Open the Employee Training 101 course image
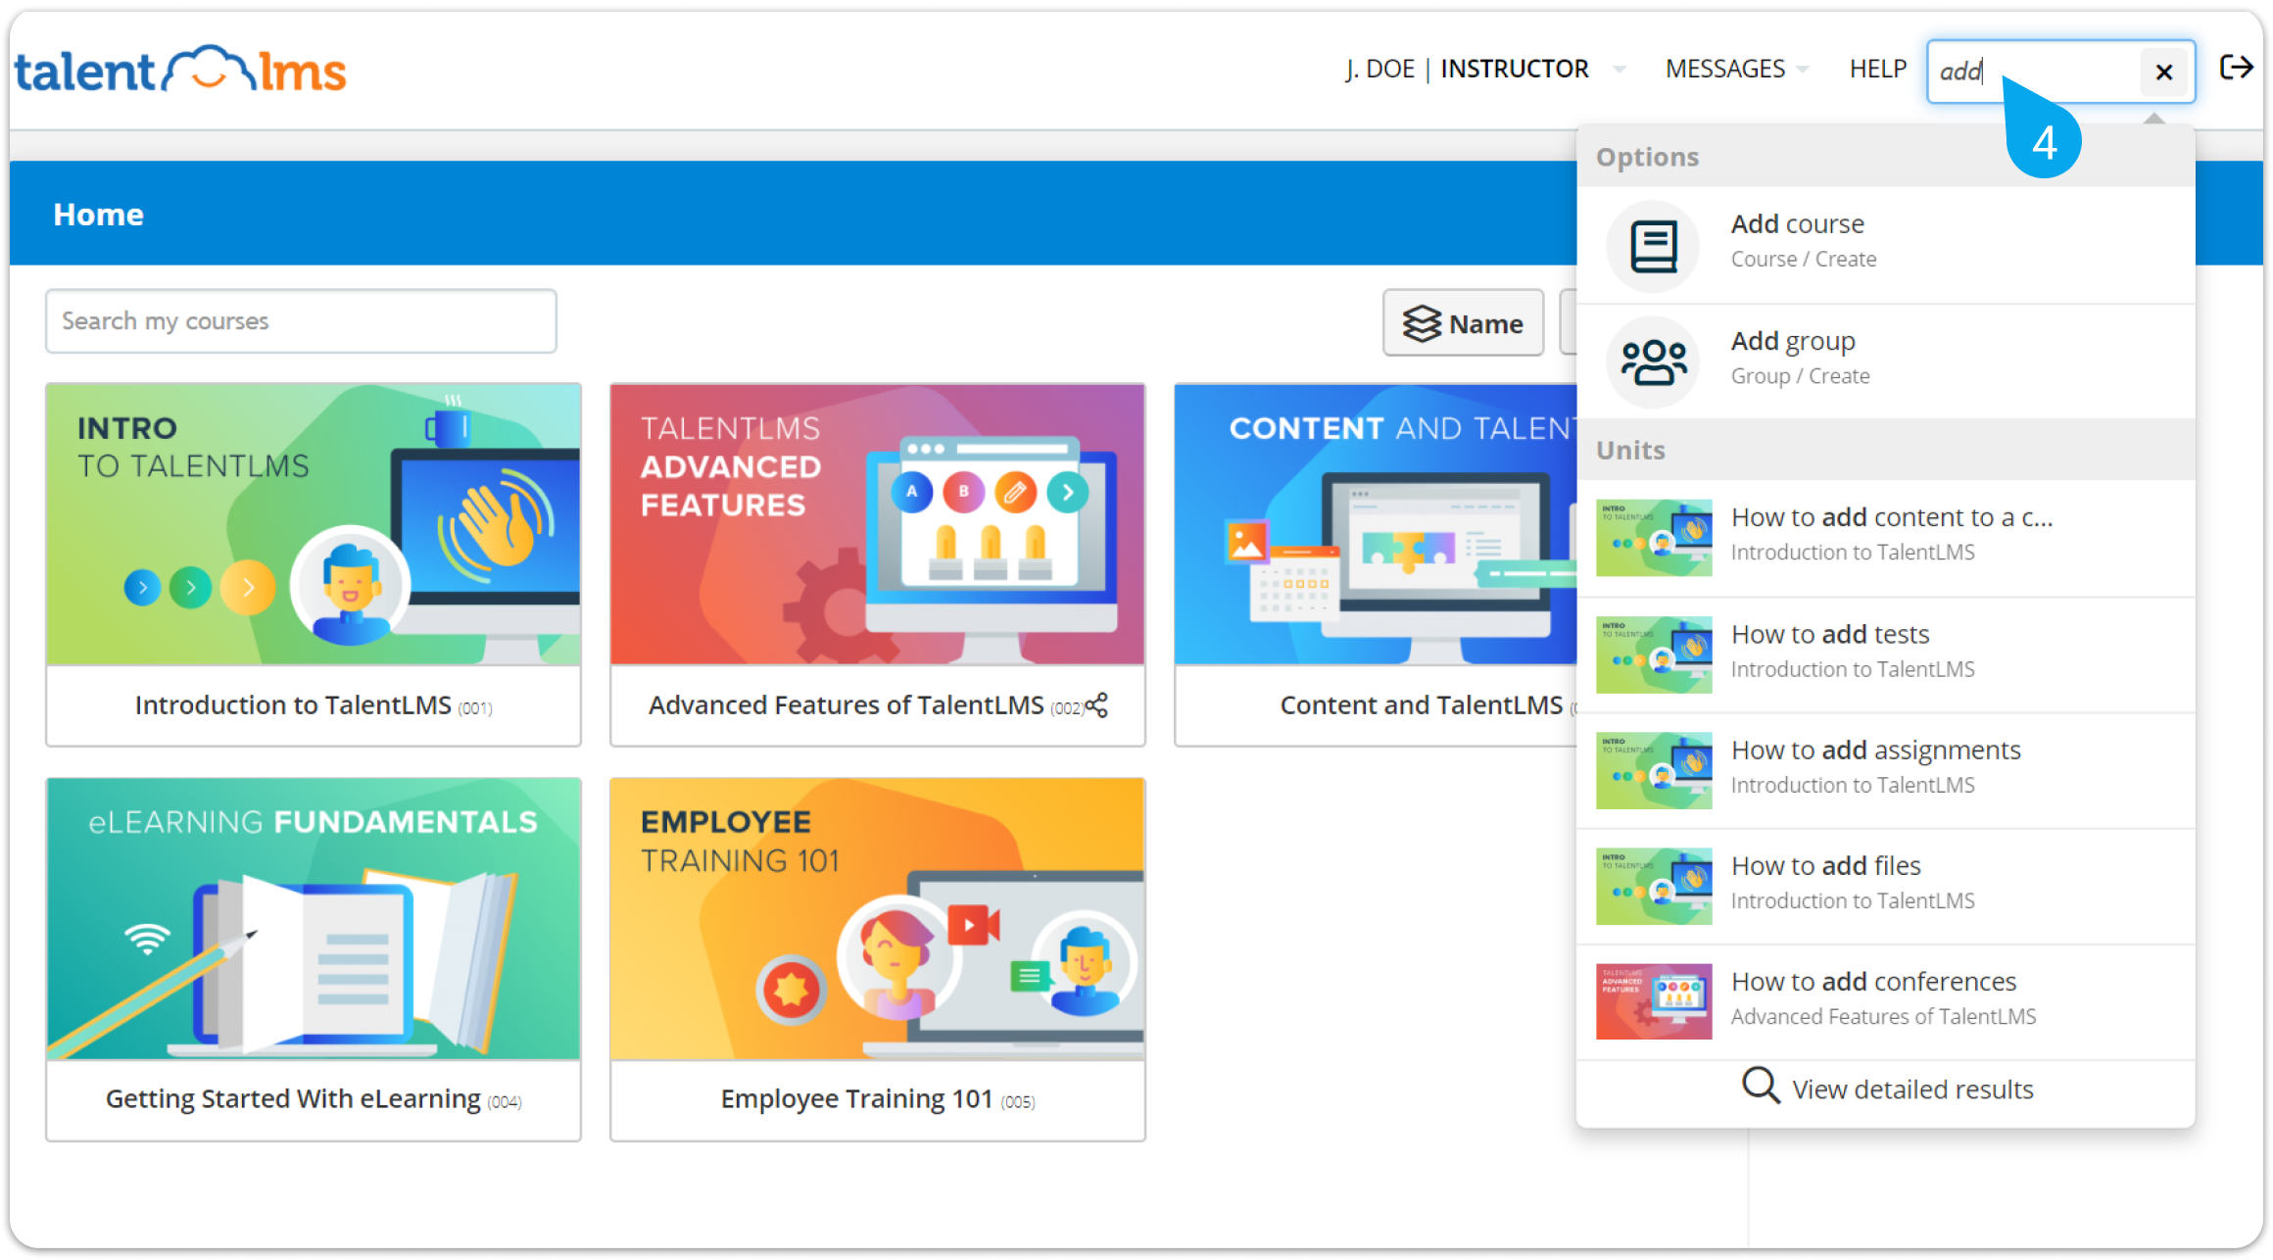Image resolution: width=2273 pixels, height=1260 pixels. coord(878,919)
